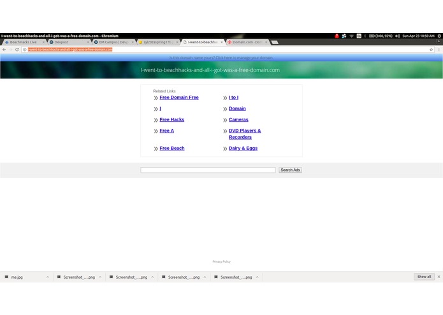
Task: Go back using the browser back arrow
Action: 4,50
